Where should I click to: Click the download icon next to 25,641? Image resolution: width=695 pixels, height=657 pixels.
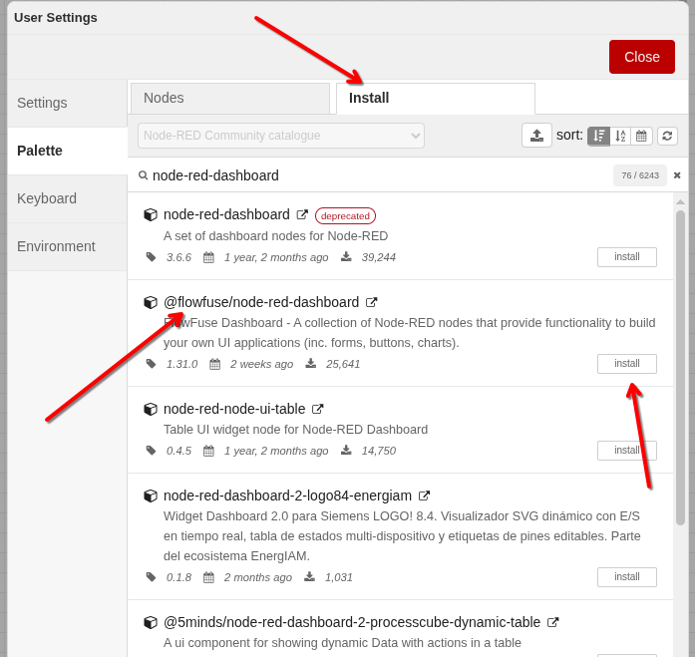tap(311, 363)
